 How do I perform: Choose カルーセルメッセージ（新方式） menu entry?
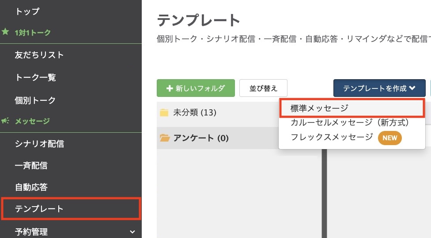[350, 123]
